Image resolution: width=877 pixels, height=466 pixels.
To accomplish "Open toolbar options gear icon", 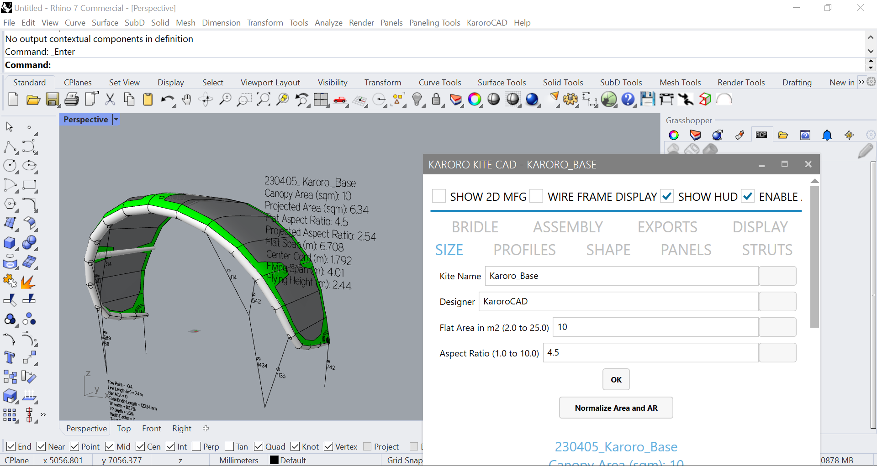I will (872, 82).
